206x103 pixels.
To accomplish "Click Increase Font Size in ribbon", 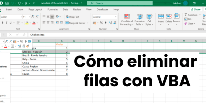I will coord(33,17).
